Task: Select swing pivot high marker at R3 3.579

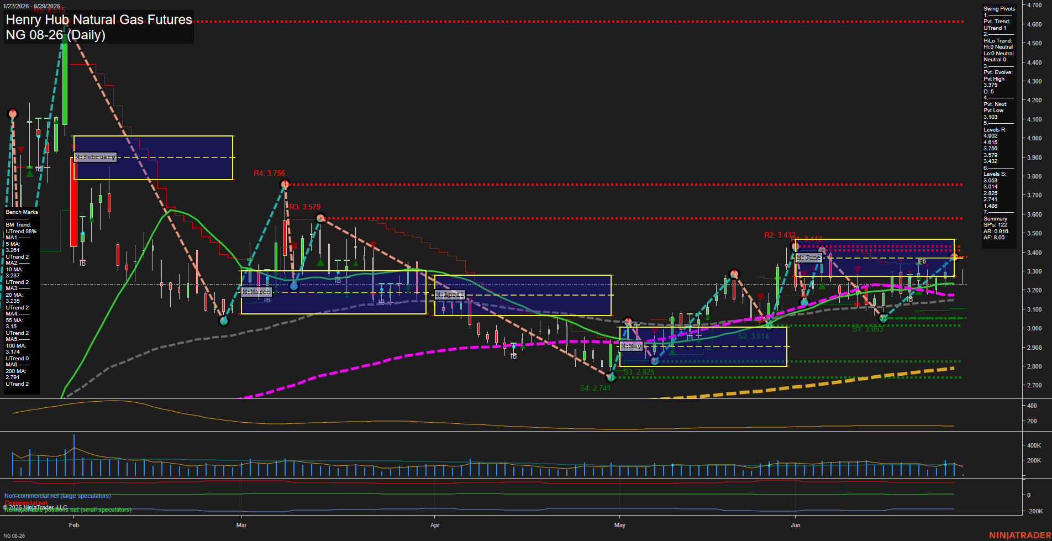Action: 320,218
